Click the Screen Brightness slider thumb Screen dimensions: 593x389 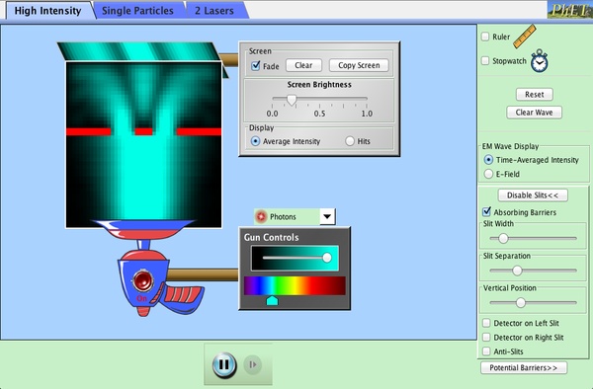point(292,100)
